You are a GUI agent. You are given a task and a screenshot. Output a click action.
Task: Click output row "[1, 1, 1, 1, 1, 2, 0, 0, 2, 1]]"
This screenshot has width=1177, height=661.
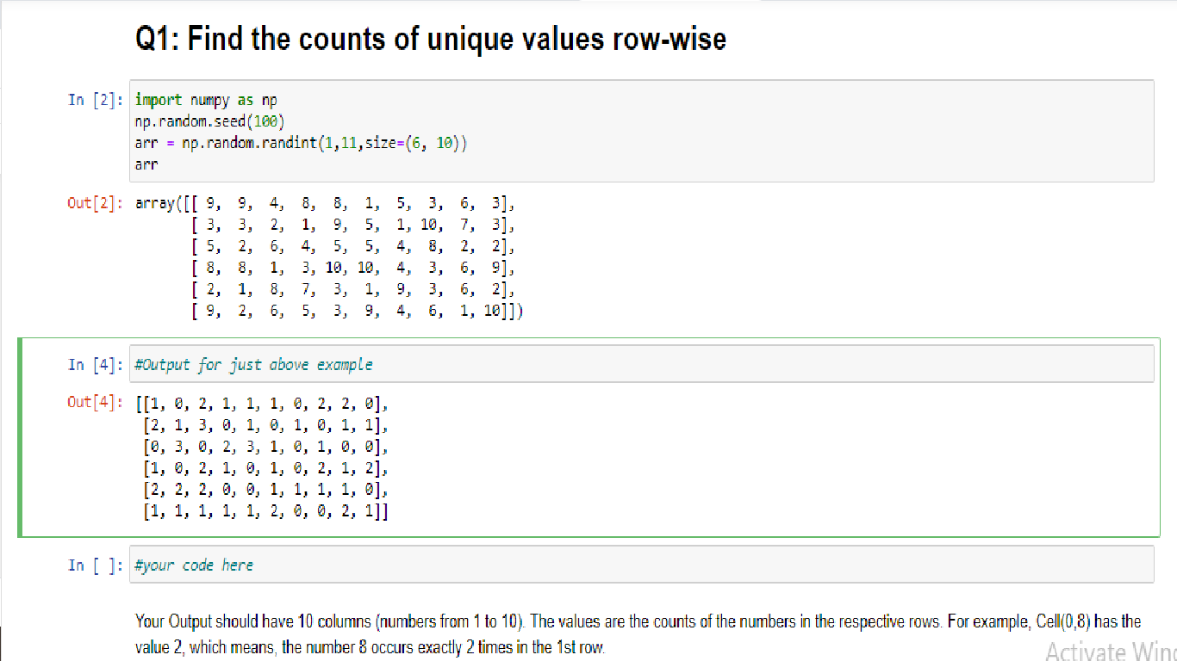pyautogui.click(x=266, y=512)
